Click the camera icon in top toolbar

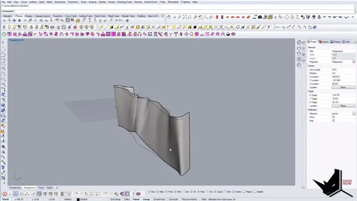(260, 17)
